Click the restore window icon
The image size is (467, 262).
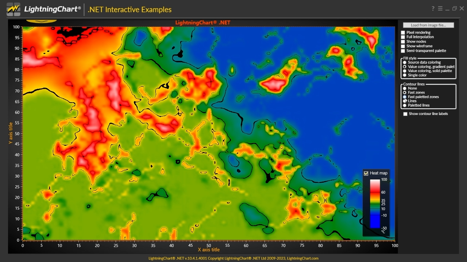pyautogui.click(x=455, y=9)
